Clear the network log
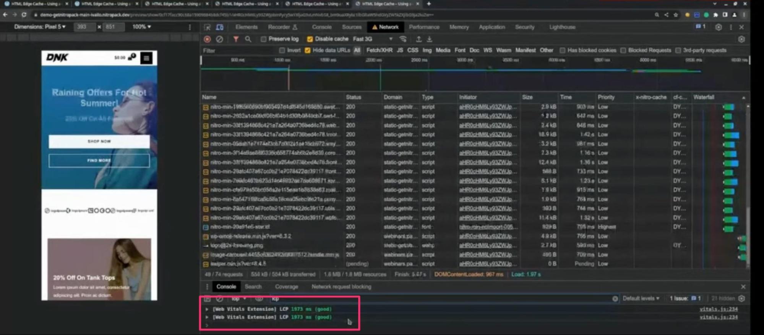This screenshot has width=764, height=335. click(x=219, y=39)
